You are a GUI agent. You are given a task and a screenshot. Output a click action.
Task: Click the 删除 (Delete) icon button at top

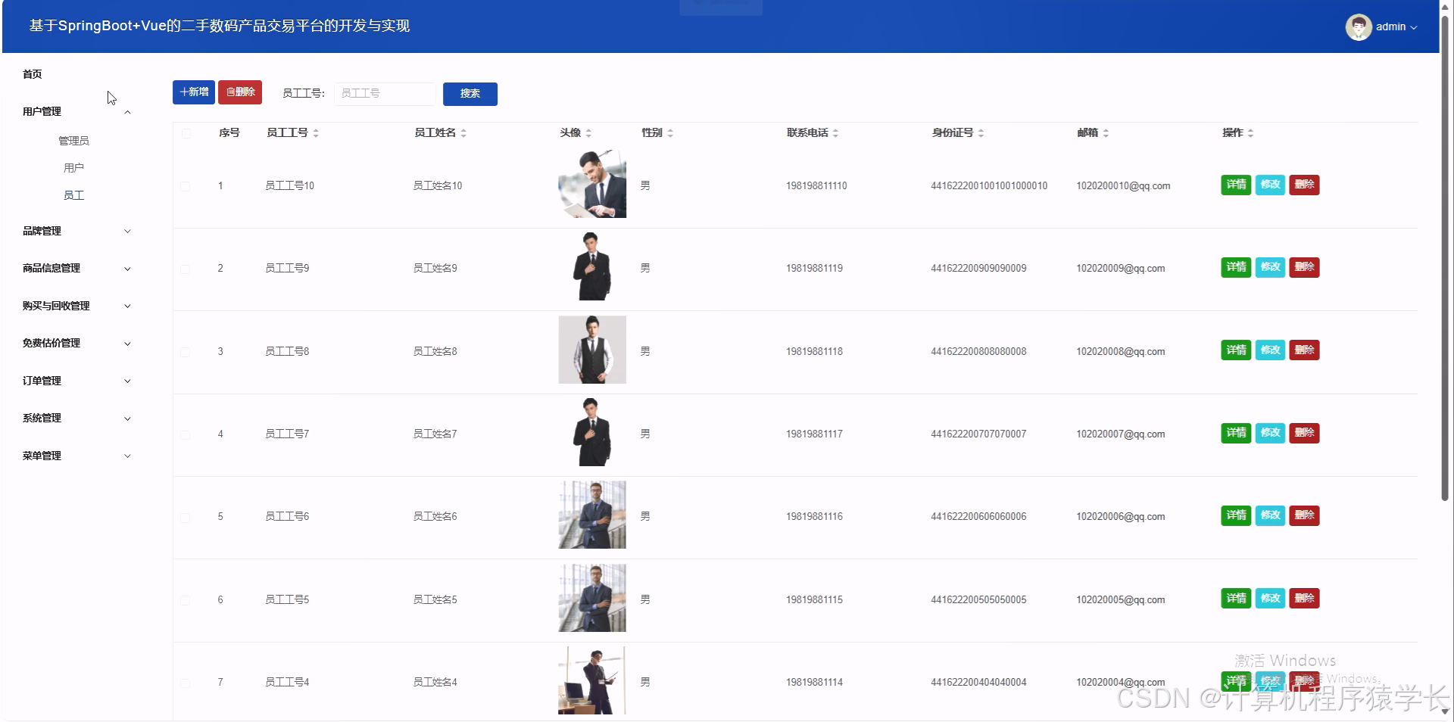[240, 92]
